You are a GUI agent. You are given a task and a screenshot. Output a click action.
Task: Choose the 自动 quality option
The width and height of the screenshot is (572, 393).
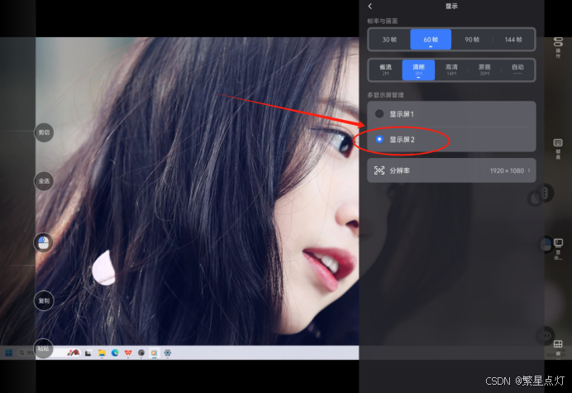517,69
